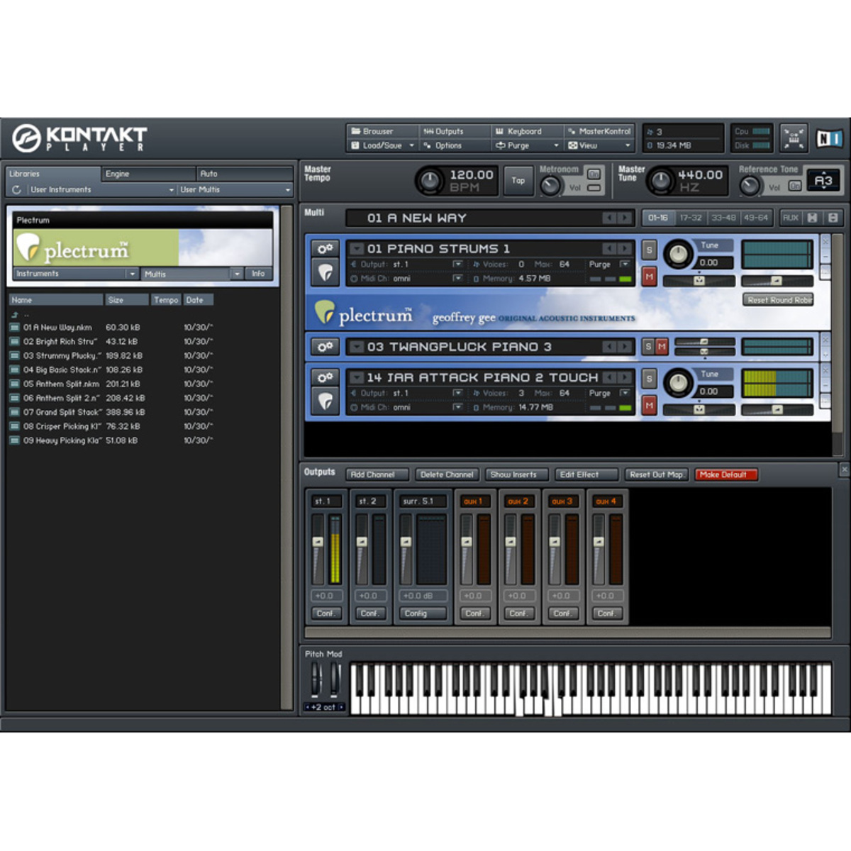Open the Output dropdown of 01 Piano Strums 1
Screen dimensions: 851x851
point(457,265)
